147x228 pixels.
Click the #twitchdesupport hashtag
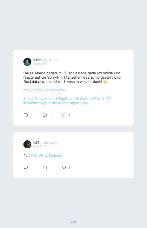click(x=38, y=103)
